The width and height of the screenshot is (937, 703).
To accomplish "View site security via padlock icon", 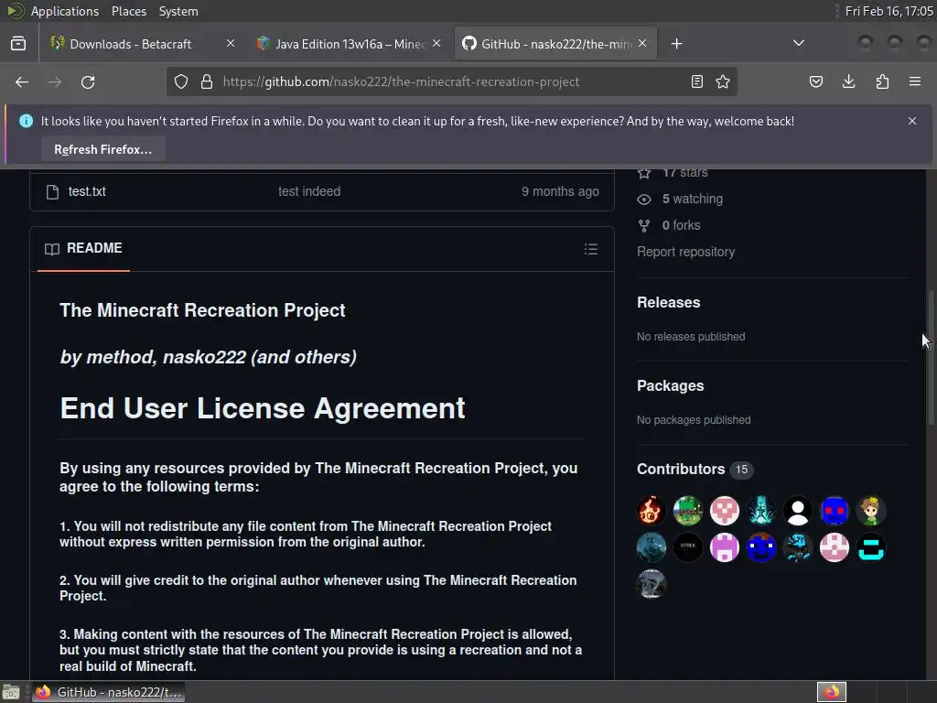I will 207,81.
